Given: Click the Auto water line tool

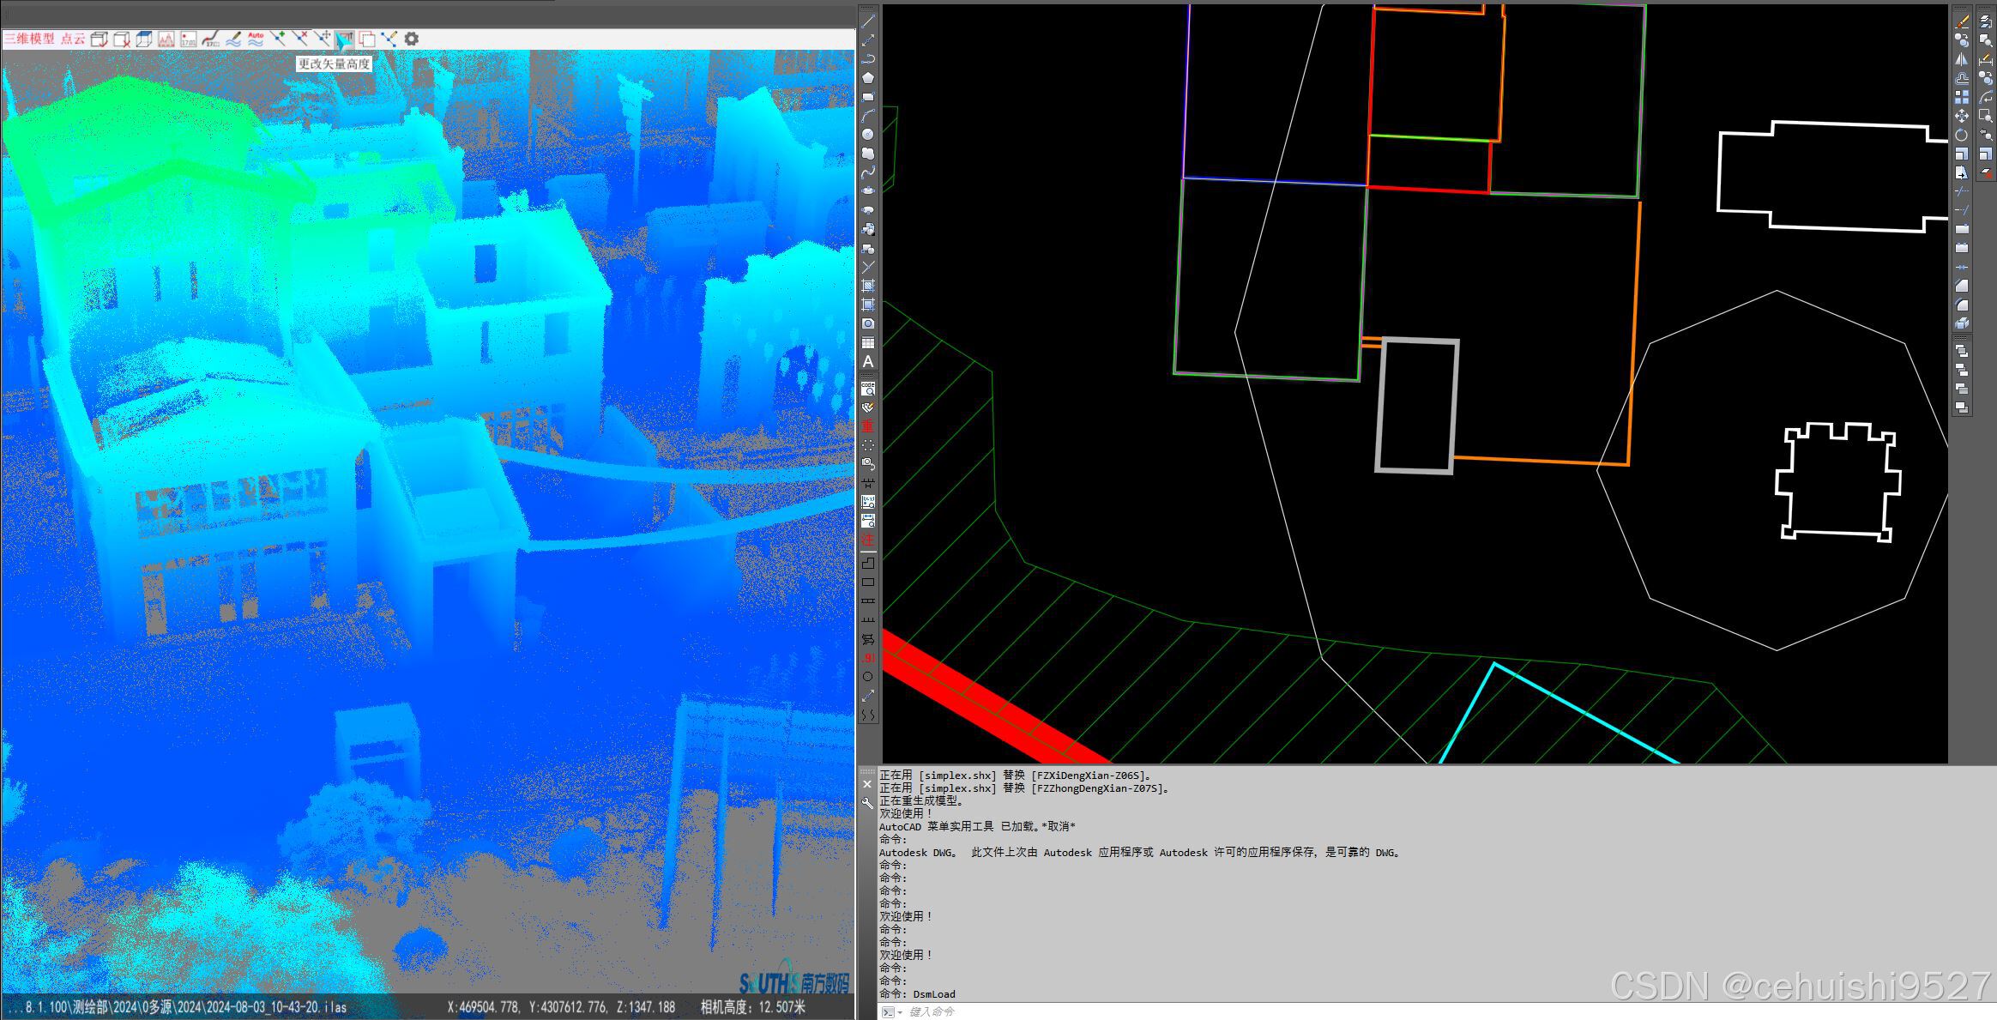Looking at the screenshot, I should [256, 39].
